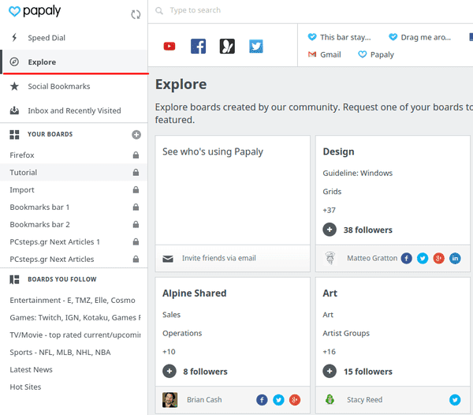
Task: Open the Latest News board
Action: [31, 370]
